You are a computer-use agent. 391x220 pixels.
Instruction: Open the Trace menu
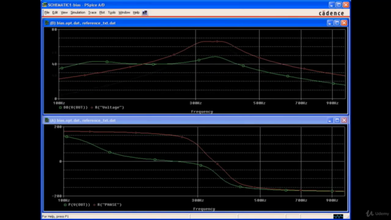(92, 12)
